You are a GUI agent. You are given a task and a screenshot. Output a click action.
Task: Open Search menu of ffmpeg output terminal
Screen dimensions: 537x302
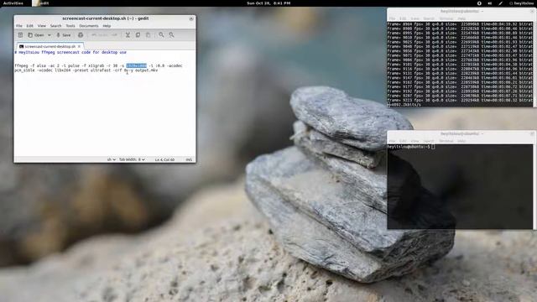429,18
